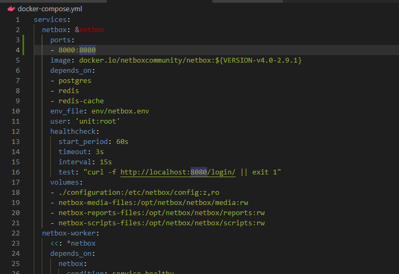Click the 'services' key on line 1

pyautogui.click(x=50, y=20)
